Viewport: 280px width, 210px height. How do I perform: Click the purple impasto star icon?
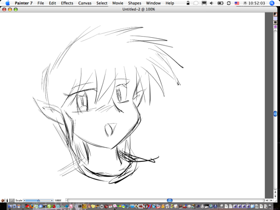click(x=275, y=27)
